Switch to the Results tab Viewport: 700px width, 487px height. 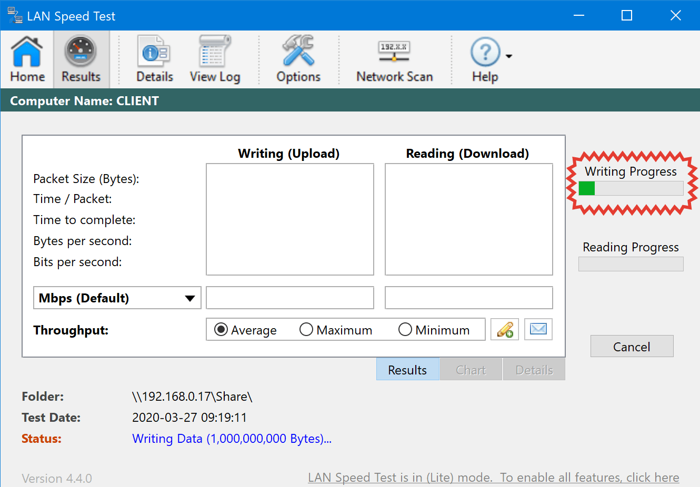click(408, 370)
